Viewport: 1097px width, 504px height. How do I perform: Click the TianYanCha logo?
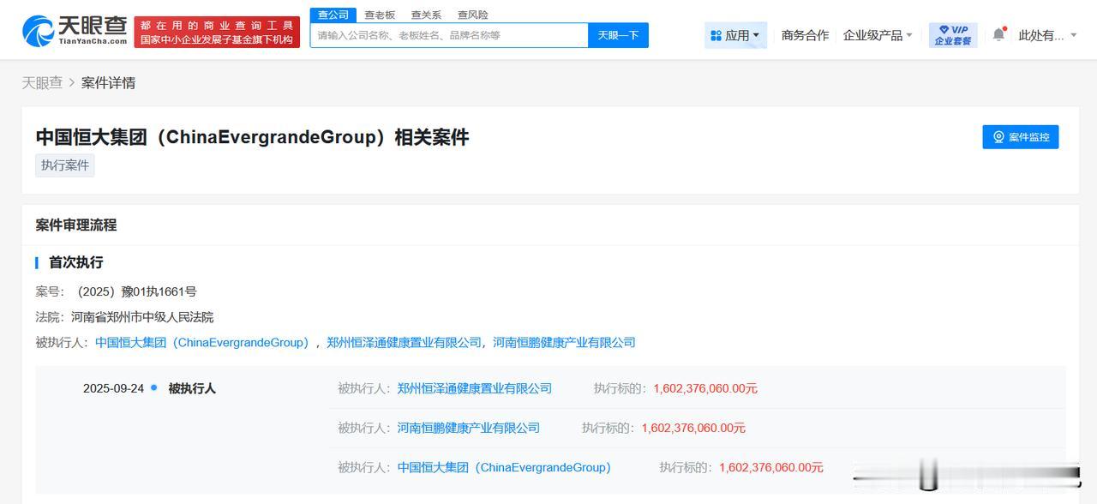(x=75, y=31)
